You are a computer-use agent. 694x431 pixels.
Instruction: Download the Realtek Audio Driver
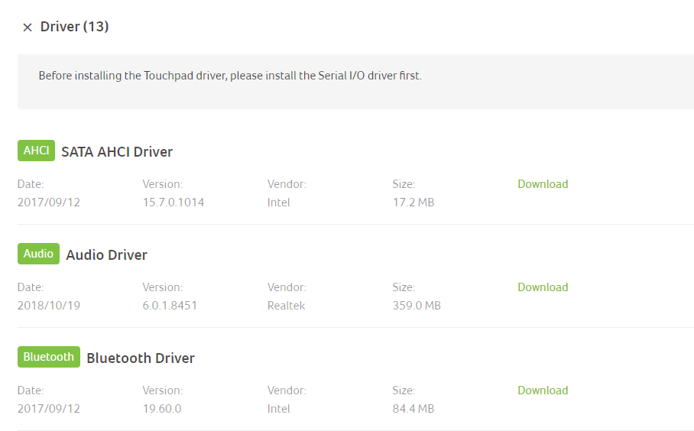pyautogui.click(x=543, y=287)
